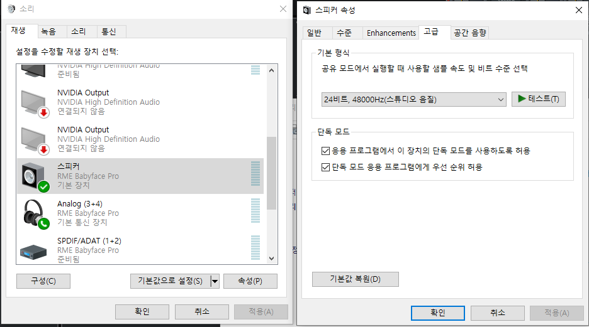Select the 'Analog (3+4)' device name
The width and height of the screenshot is (589, 327).
point(80,204)
